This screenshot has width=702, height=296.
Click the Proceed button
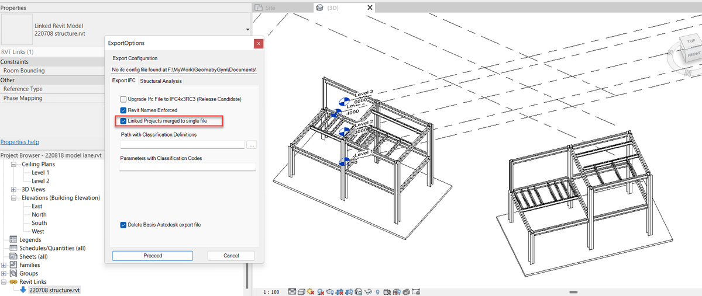152,256
